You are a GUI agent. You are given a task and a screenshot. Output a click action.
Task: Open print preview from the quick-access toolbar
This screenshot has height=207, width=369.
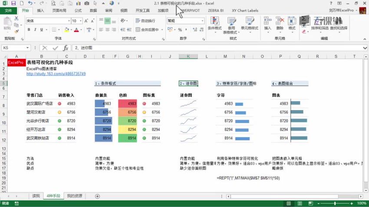[x=53, y=3]
